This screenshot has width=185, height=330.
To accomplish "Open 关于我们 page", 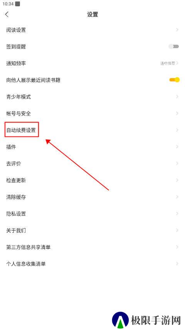I will click(x=92, y=230).
